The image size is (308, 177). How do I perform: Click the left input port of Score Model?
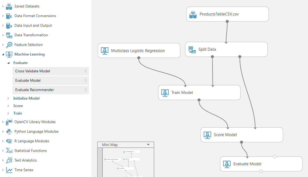tap(228, 128)
